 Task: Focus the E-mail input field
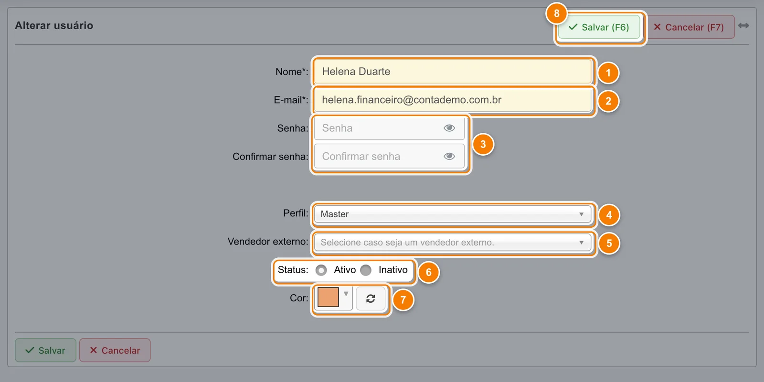[x=453, y=100]
